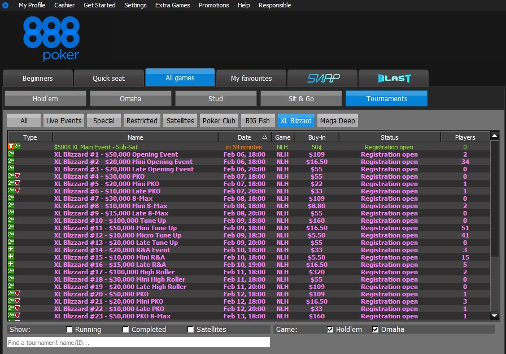Click the tournament name/ID search field
This screenshot has width=506, height=354.
[x=138, y=343]
